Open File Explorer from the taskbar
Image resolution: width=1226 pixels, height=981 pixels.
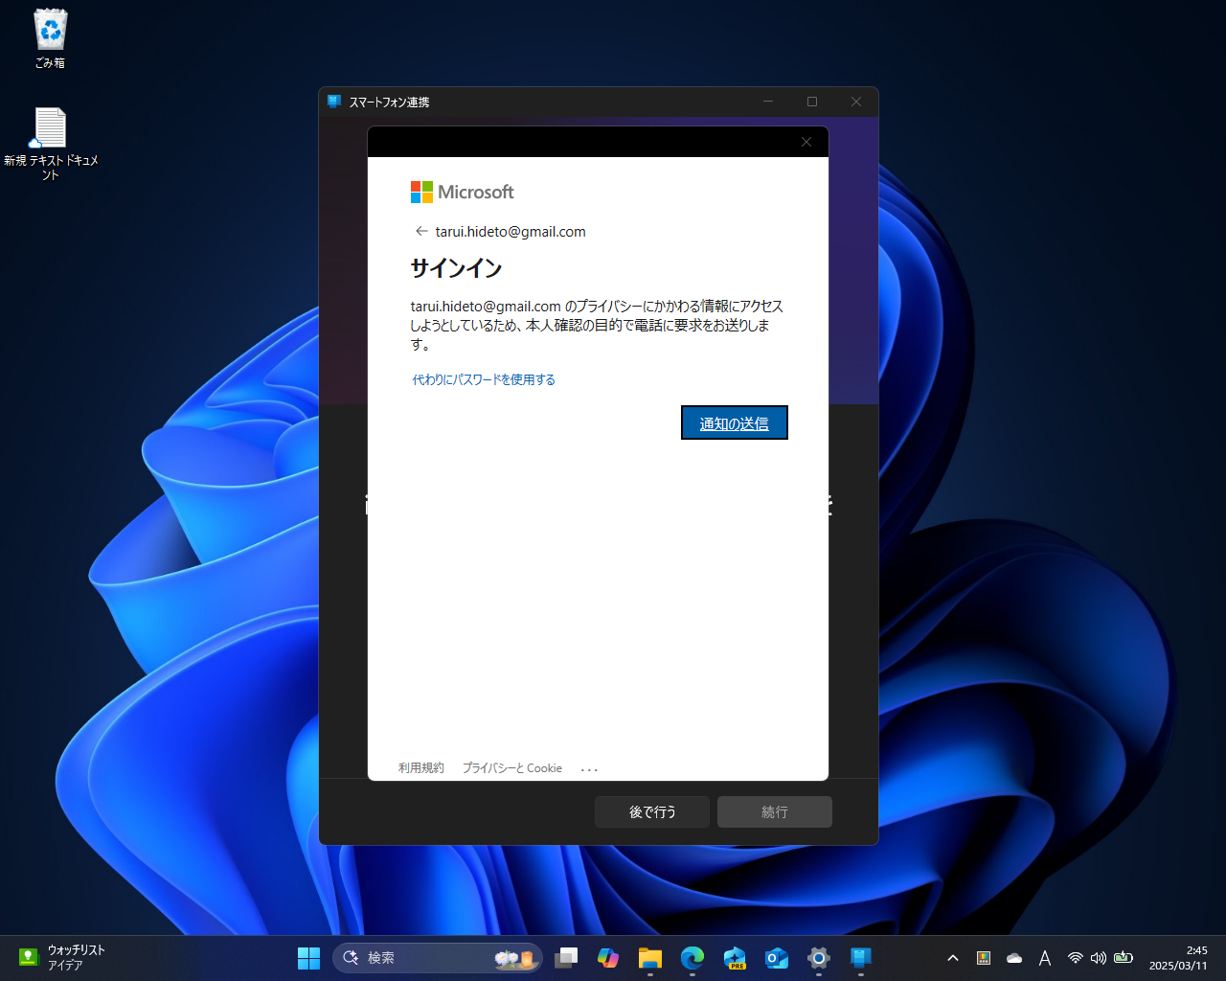tap(650, 957)
